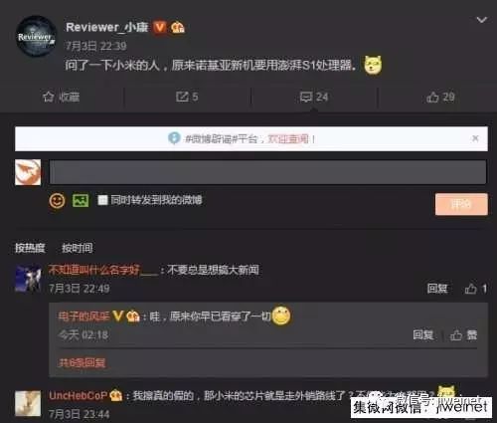The height and width of the screenshot is (423, 497).
Task: Focus the comment text input box
Action: [x=267, y=172]
